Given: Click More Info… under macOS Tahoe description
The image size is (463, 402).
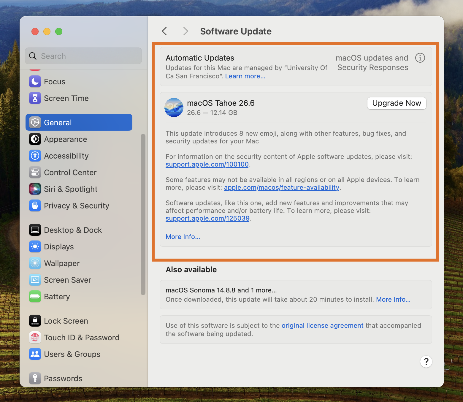Looking at the screenshot, I should [x=183, y=237].
